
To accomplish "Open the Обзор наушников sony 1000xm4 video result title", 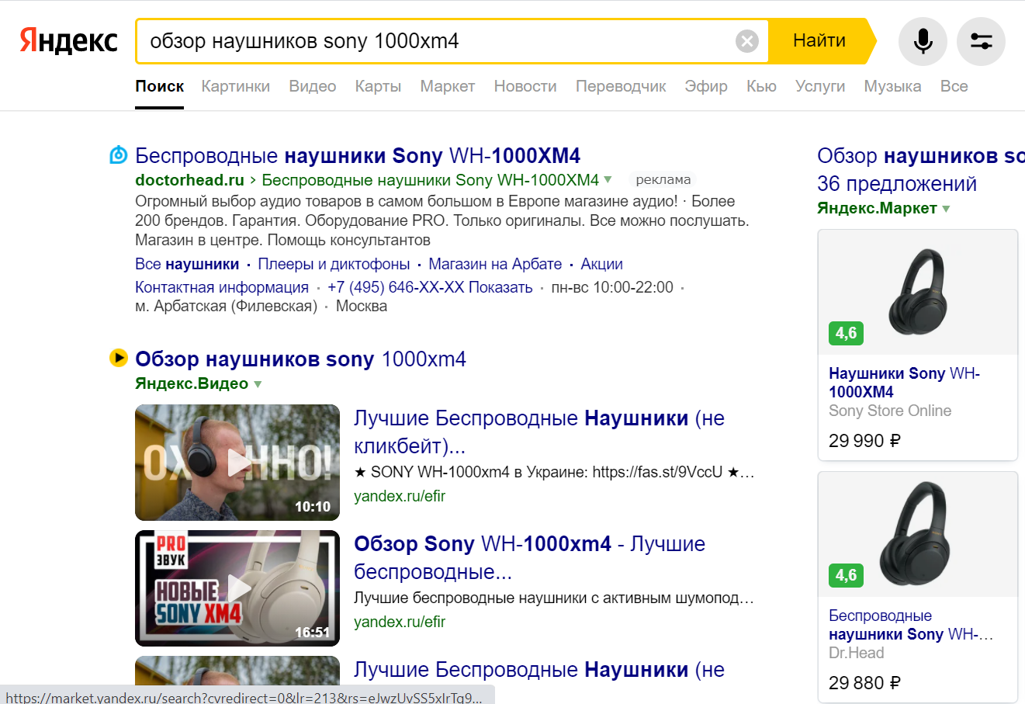I will tap(300, 359).
